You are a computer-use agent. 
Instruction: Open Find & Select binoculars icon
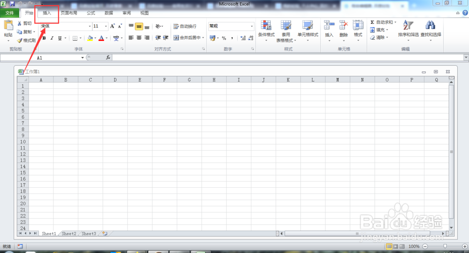click(431, 25)
